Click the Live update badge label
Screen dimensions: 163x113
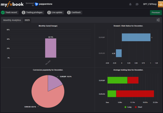coord(57,12)
